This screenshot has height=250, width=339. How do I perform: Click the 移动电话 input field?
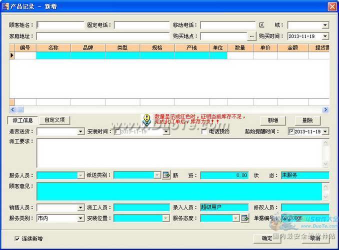click(228, 25)
